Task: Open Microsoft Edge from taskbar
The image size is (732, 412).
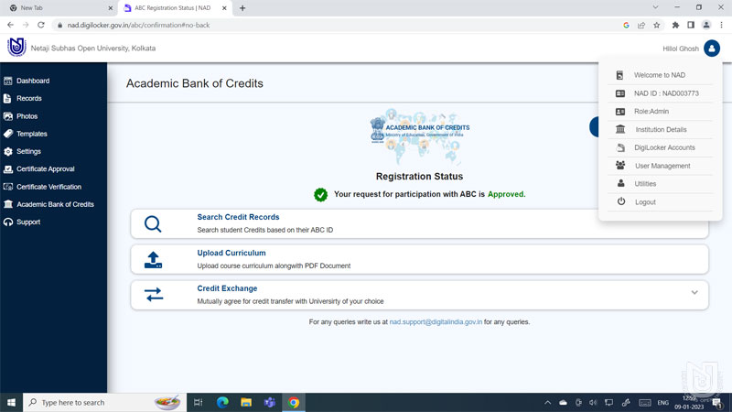Action: [222, 403]
